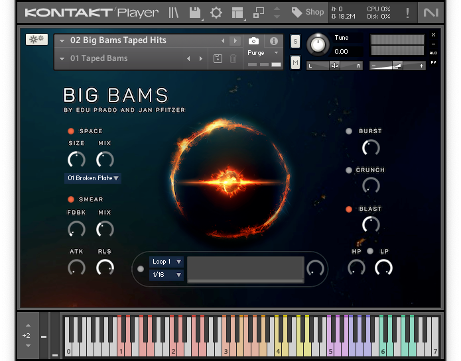Click the instrument volume slider
The height and width of the screenshot is (361, 461).
tap(397, 66)
